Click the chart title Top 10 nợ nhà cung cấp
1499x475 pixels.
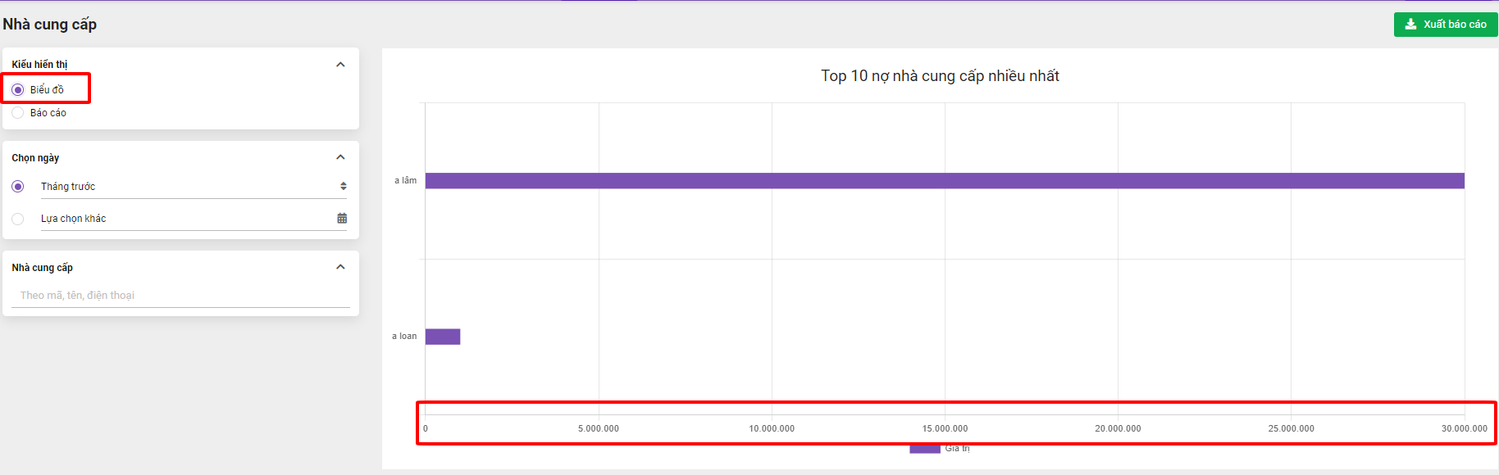(940, 76)
